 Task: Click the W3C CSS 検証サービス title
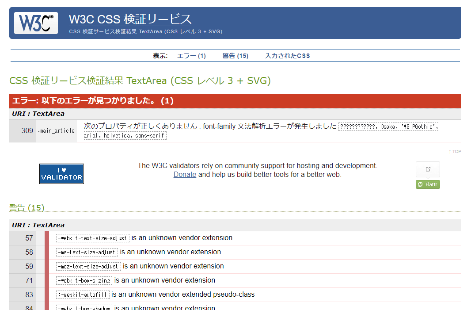(130, 19)
